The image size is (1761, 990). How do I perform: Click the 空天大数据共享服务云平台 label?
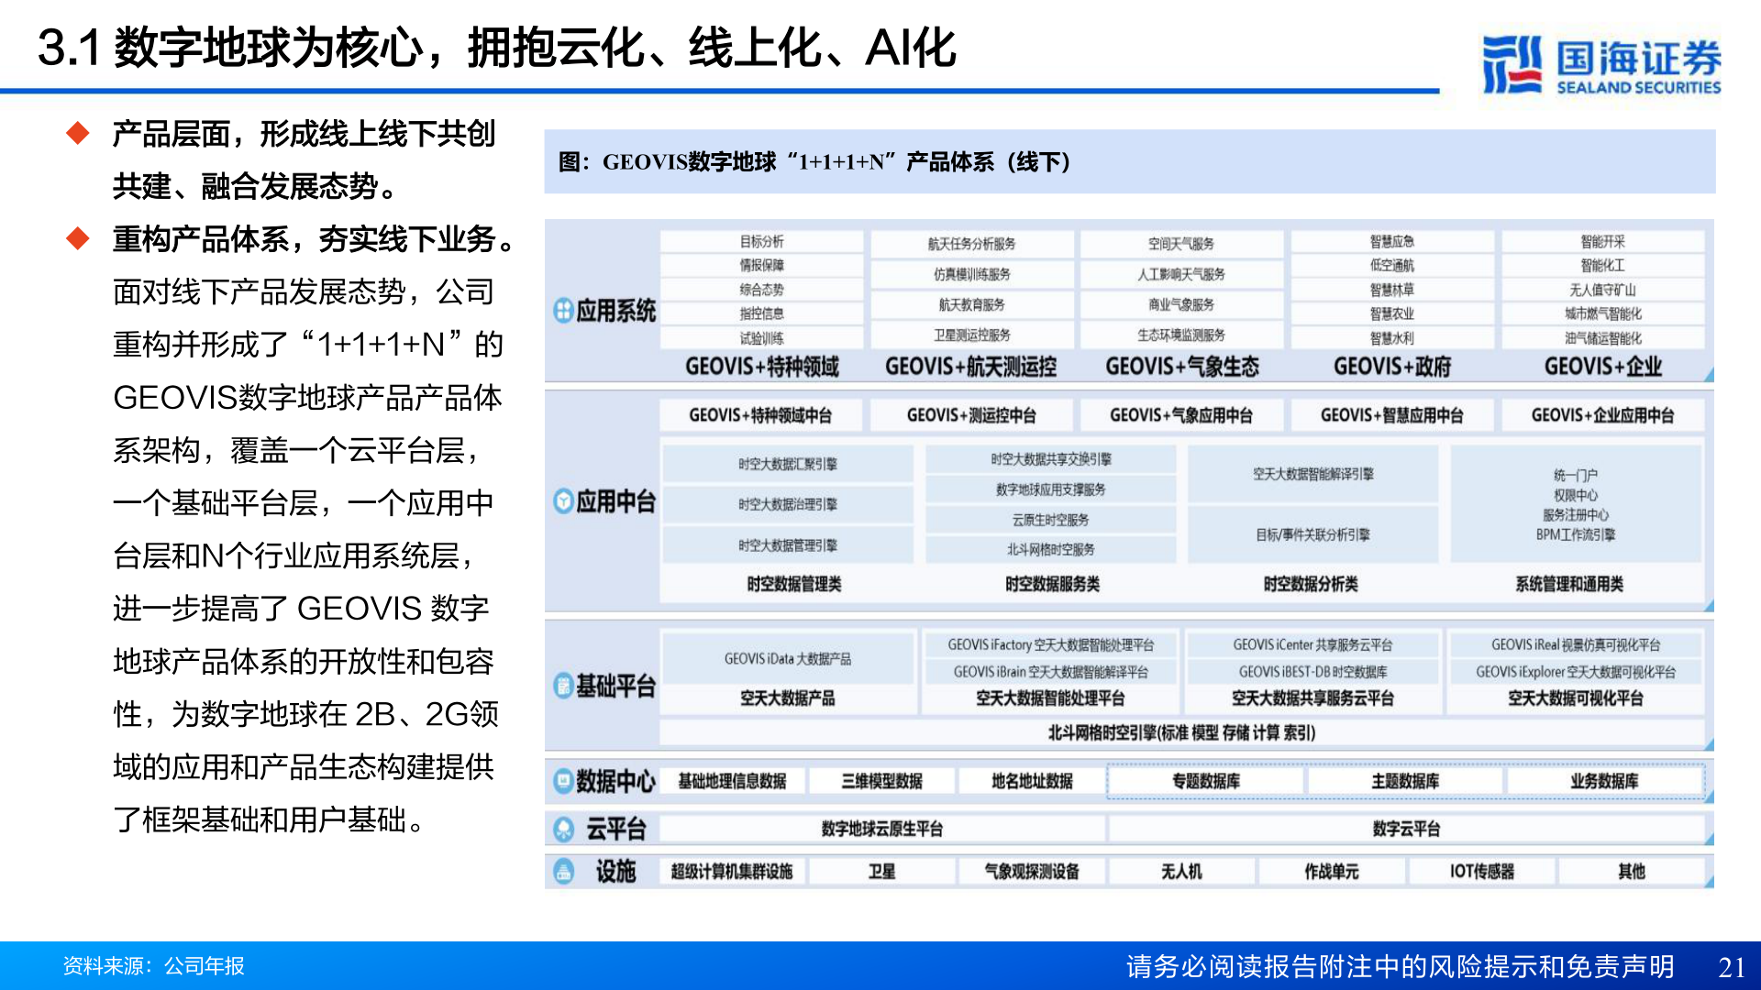[x=1312, y=698]
